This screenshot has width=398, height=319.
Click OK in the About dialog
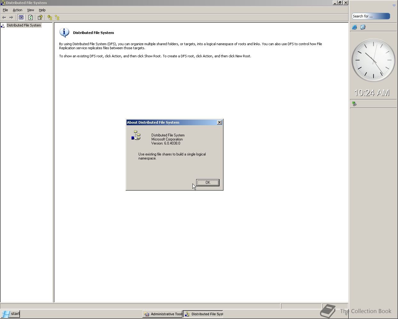[x=208, y=183]
